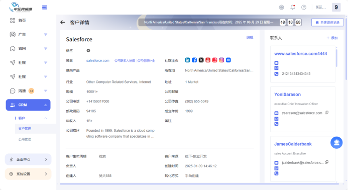Click the 沟通 badge showing 44
The width and height of the screenshot is (348, 190).
pos(31,91)
